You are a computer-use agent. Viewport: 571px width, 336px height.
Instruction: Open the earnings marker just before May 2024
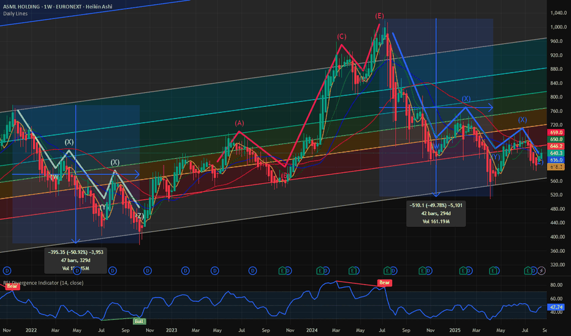pos(352,271)
